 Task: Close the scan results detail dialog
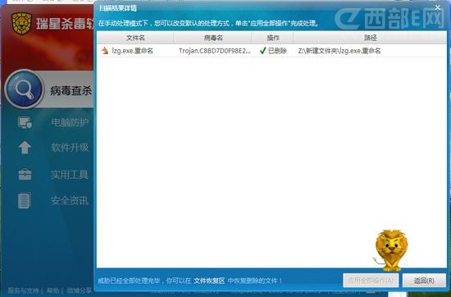[438, 7]
